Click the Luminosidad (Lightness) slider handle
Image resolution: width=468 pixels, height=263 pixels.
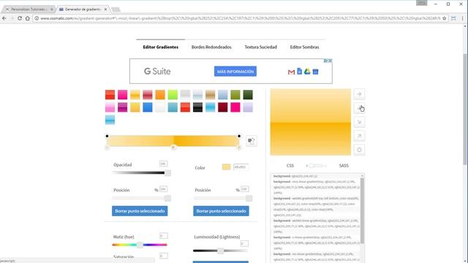coord(221,251)
